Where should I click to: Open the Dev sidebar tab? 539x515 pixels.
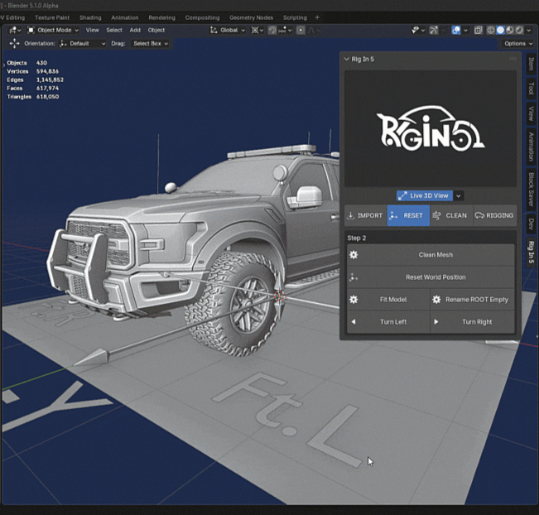pos(531,224)
